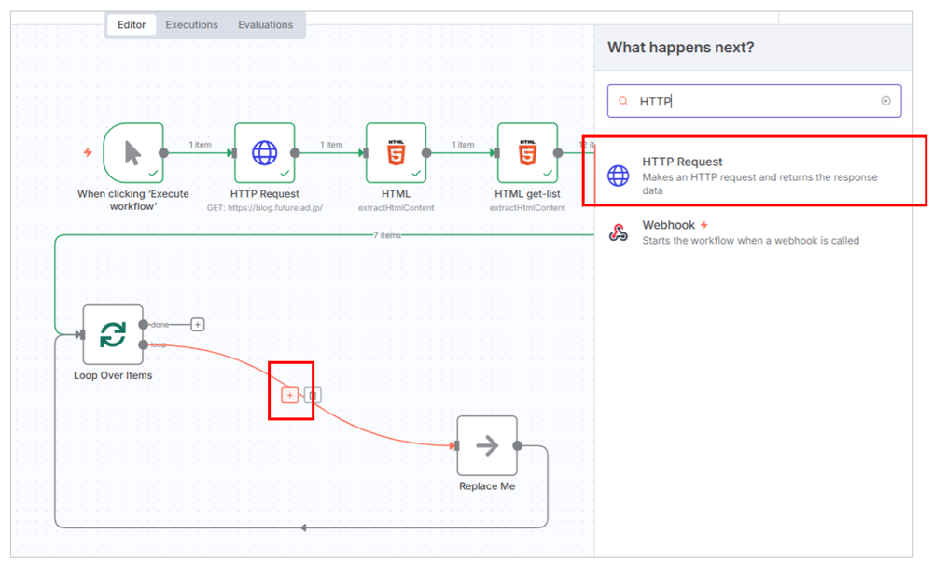Open the Evaluations tab
Image resolution: width=933 pixels, height=576 pixels.
tap(265, 25)
